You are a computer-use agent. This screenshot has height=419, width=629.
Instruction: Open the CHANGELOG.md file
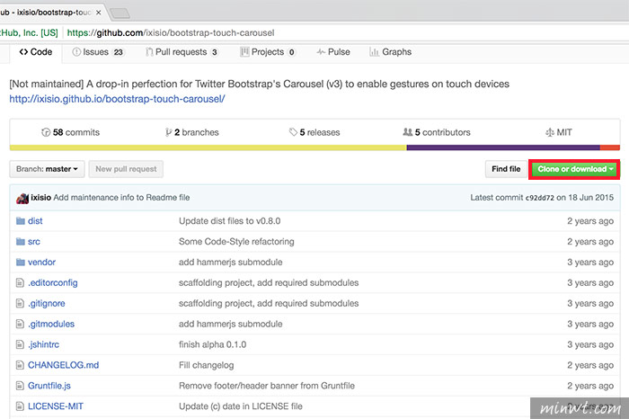tap(64, 365)
